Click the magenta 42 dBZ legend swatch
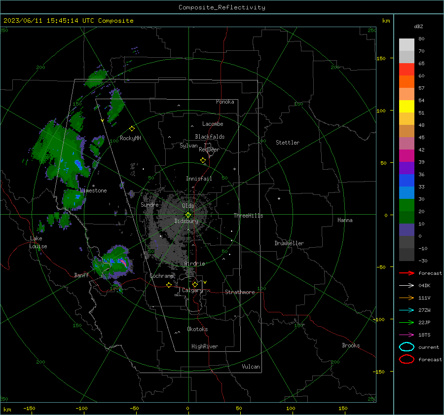 [407, 155]
